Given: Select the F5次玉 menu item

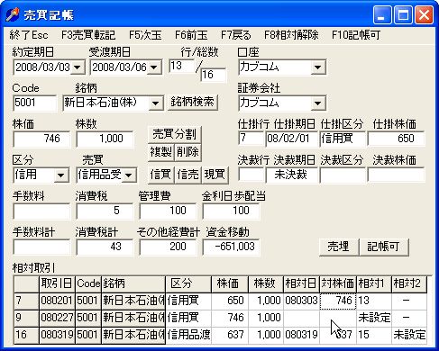Looking at the screenshot, I should tap(145, 35).
